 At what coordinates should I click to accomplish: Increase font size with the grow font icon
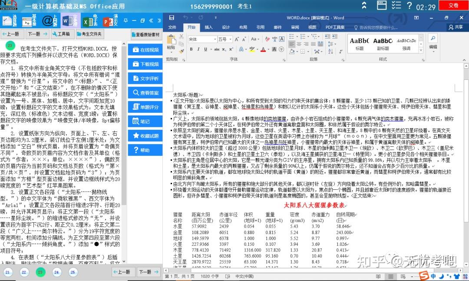click(x=237, y=39)
